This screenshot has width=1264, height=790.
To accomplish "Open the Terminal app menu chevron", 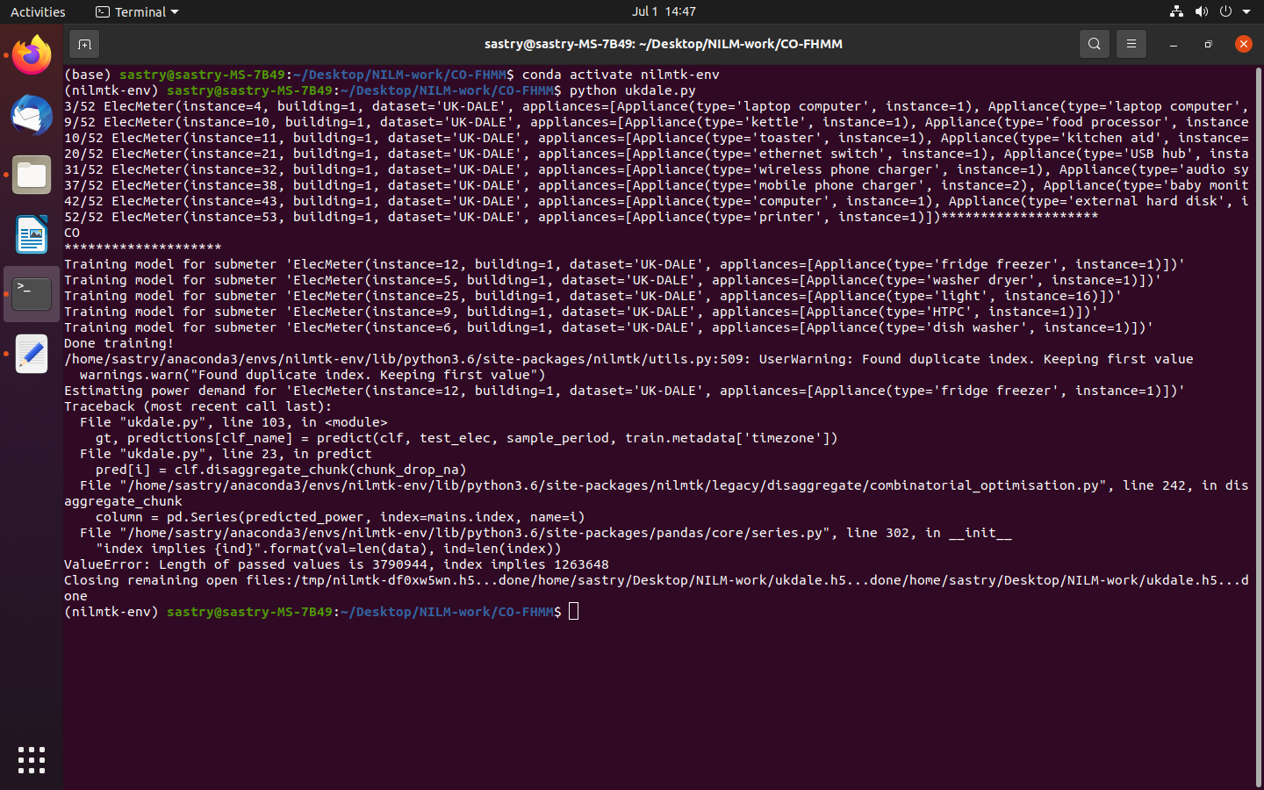I will pos(172,11).
